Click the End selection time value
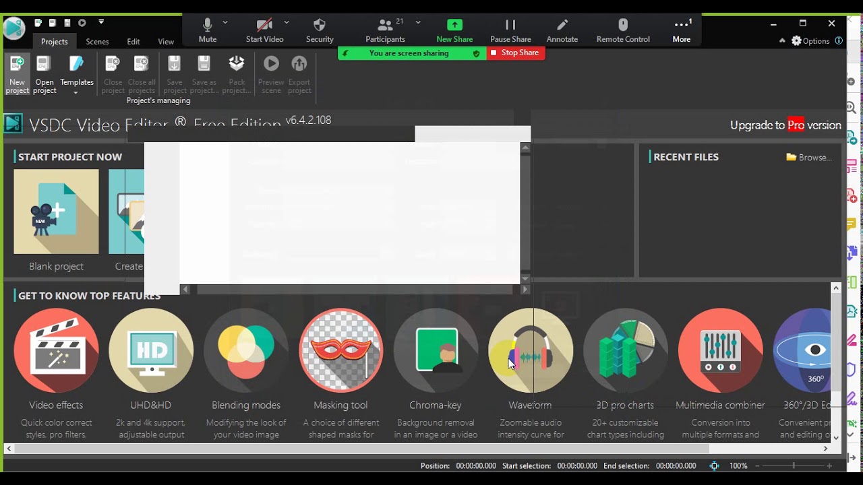Image resolution: width=863 pixels, height=485 pixels. (x=676, y=465)
